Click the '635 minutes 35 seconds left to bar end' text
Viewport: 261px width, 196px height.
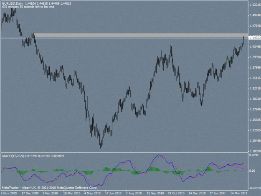tap(28, 7)
